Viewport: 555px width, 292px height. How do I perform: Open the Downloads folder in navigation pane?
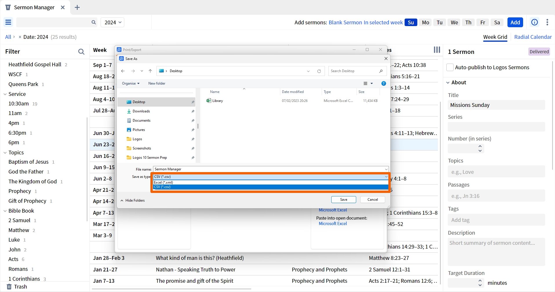point(141,111)
